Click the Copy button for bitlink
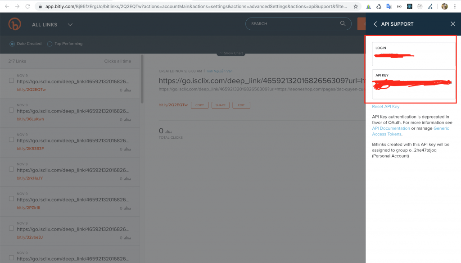 [199, 105]
